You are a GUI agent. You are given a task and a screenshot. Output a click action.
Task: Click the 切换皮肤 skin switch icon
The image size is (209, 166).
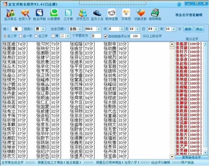[x=141, y=15]
